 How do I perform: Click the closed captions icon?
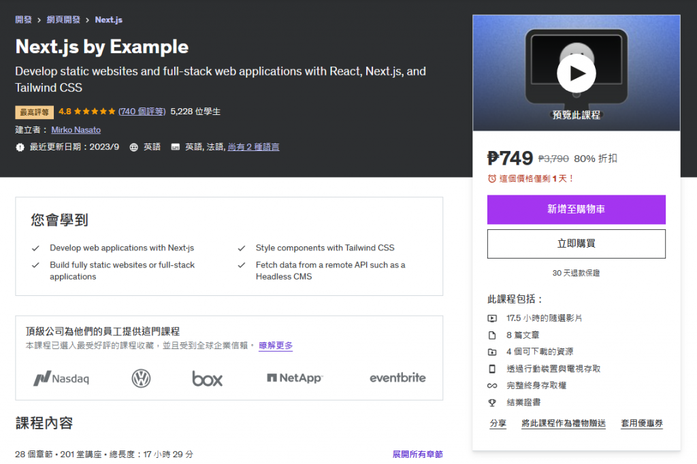(176, 147)
